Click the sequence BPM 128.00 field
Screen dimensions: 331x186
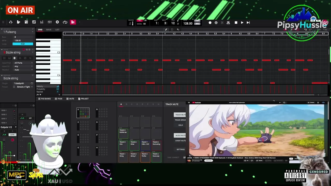point(23,41)
